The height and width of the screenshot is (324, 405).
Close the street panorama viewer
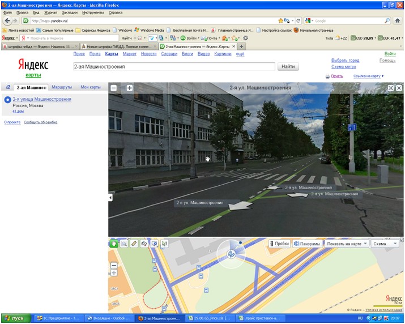pyautogui.click(x=399, y=88)
